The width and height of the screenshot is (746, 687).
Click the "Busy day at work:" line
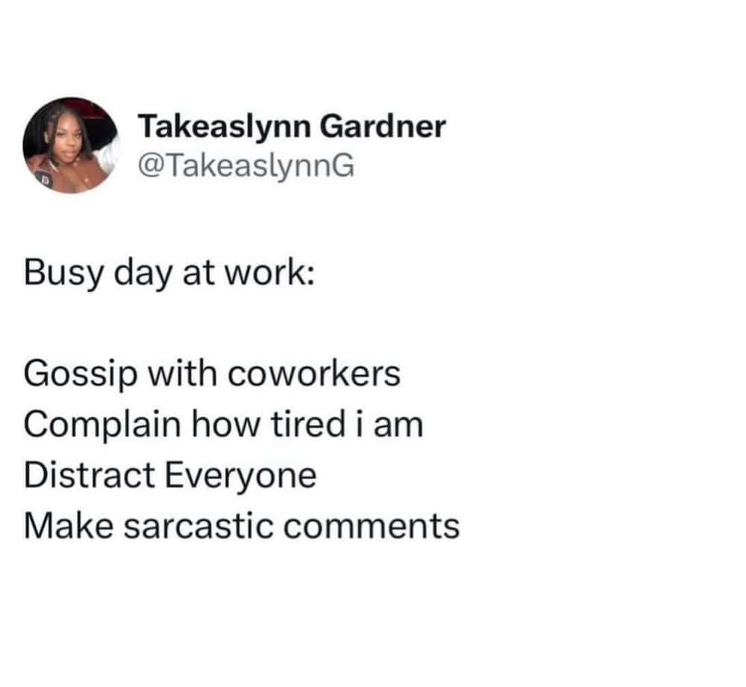[x=169, y=273]
